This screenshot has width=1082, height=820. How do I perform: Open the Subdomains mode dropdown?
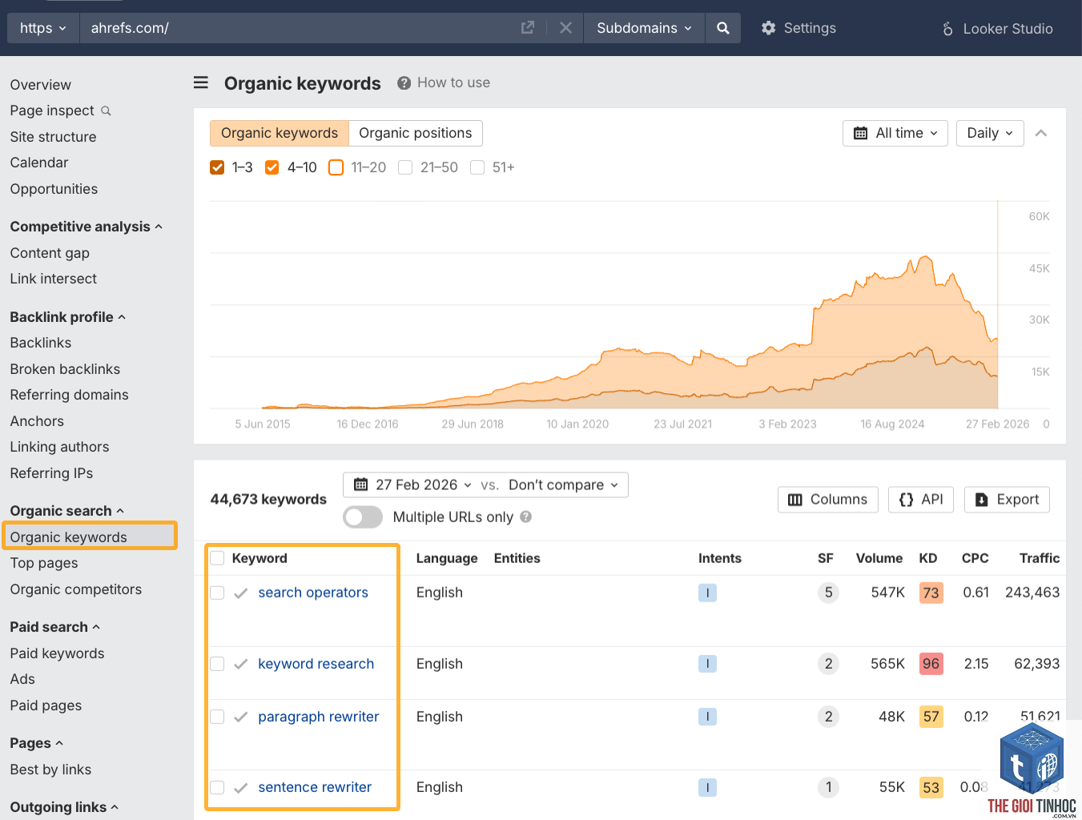[644, 28]
